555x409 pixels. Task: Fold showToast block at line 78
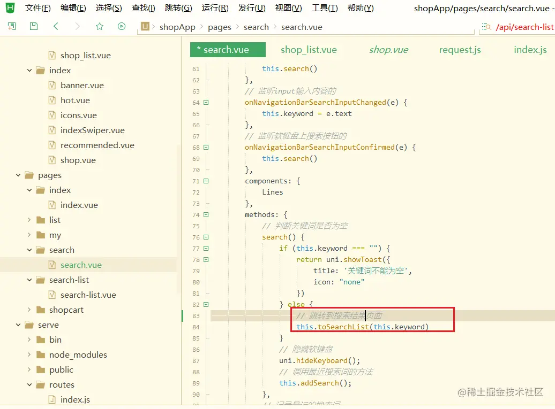coord(206,260)
